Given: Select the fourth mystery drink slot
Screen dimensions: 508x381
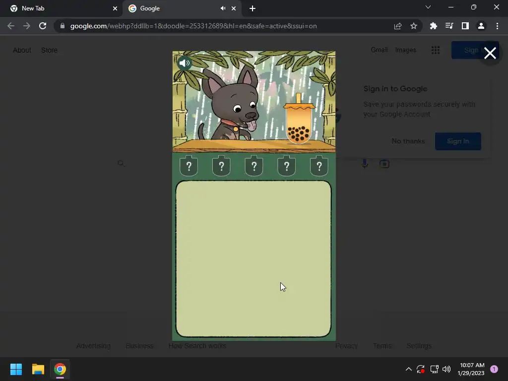Looking at the screenshot, I should point(286,166).
